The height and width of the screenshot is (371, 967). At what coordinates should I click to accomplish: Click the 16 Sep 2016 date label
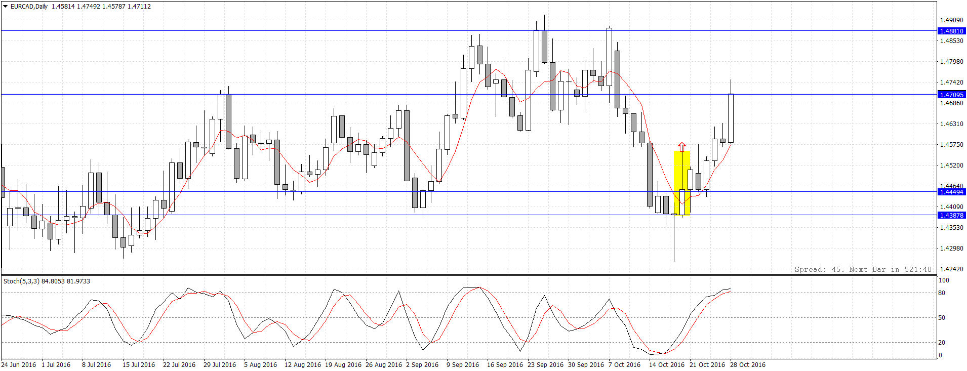click(x=505, y=365)
